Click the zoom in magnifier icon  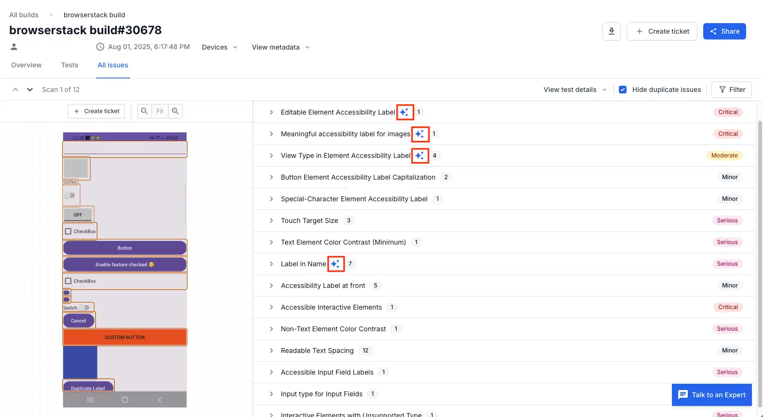[175, 111]
